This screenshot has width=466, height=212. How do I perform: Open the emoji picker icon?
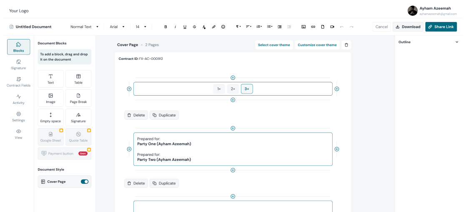pyautogui.click(x=223, y=27)
